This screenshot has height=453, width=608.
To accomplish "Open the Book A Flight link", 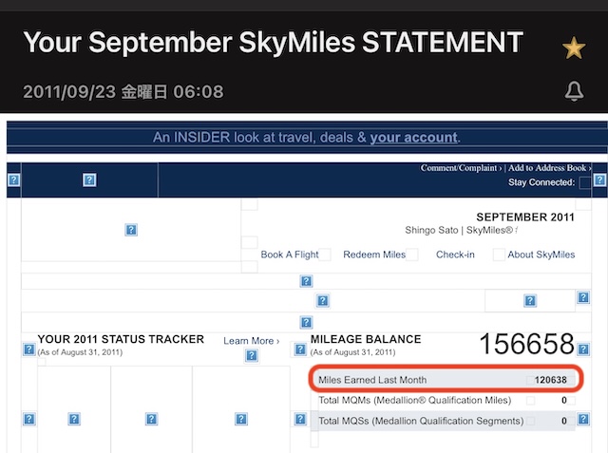I will (289, 255).
